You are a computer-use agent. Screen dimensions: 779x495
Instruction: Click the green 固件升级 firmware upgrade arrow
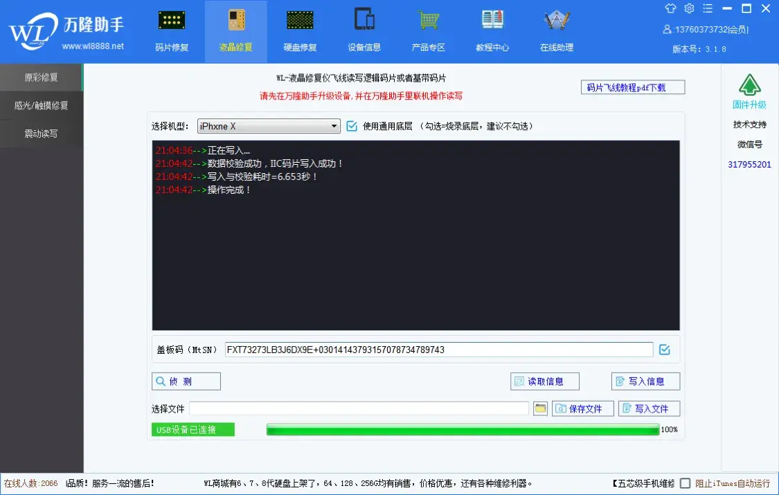point(749,85)
